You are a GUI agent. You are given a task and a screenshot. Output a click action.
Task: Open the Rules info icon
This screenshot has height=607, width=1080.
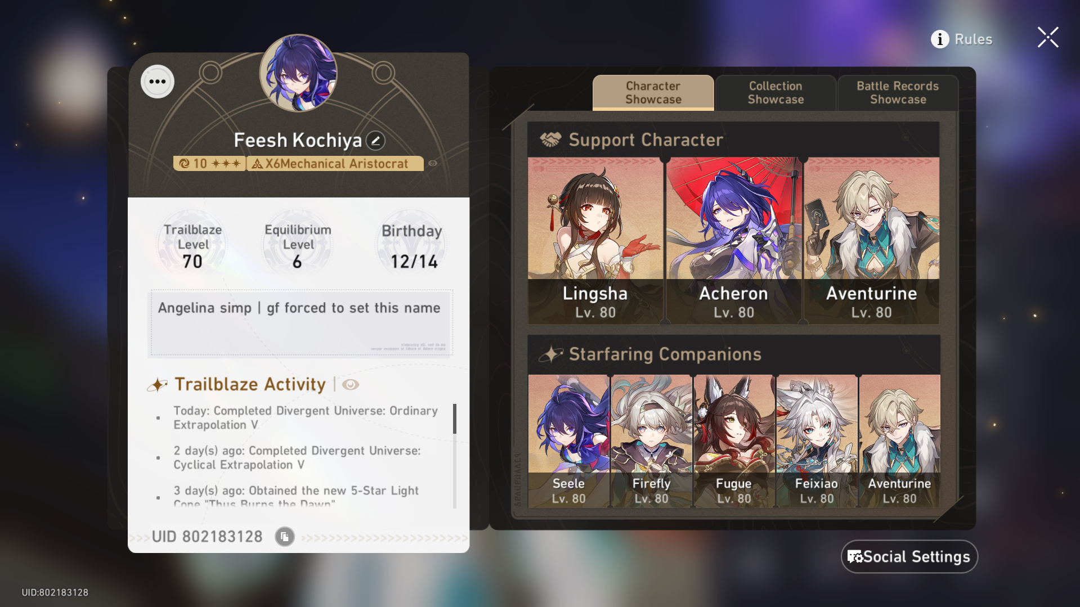click(x=940, y=39)
